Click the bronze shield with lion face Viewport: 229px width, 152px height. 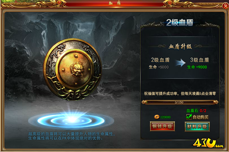[x=73, y=70]
